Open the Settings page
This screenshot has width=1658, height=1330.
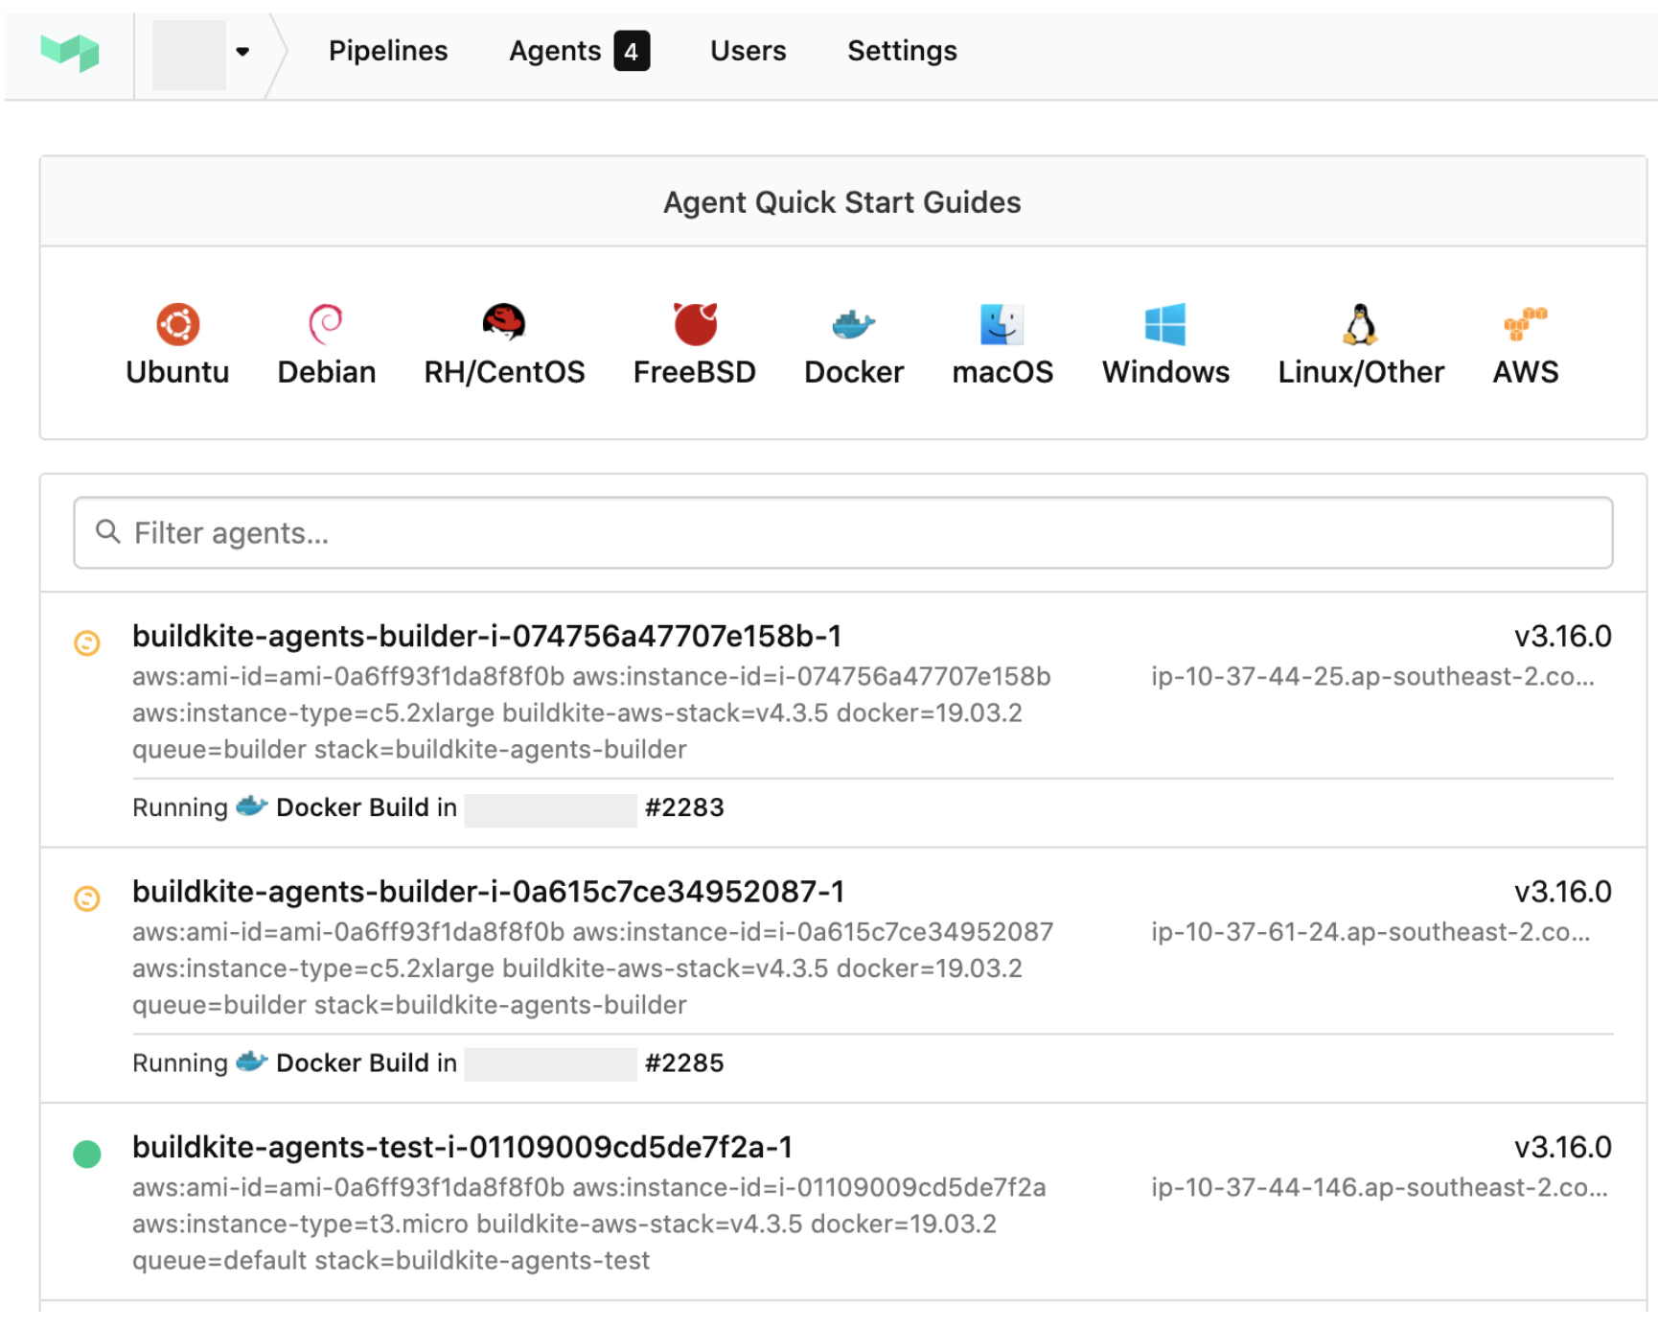[x=902, y=51]
